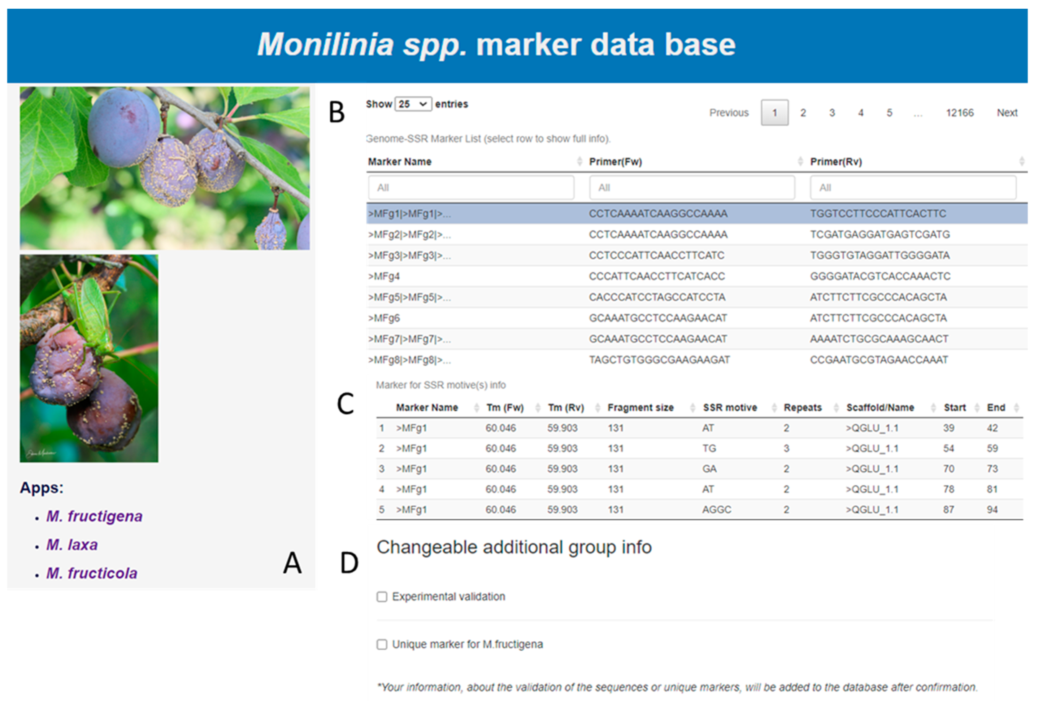Screen dimensions: 1038x703
Task: Open the Show entries count dropdown
Action: (413, 104)
